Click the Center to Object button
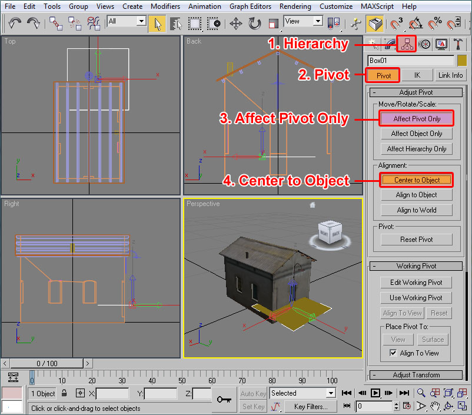Screen dimensions: 472x415 tap(417, 180)
